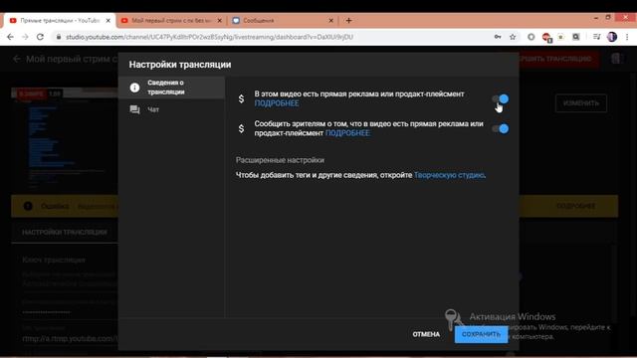
Task: Open the ПОДРОБНЕЕ link in the second option
Action: [347, 133]
